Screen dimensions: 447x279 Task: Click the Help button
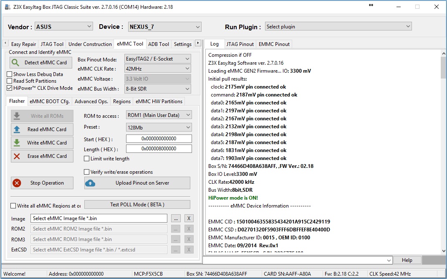[x=407, y=260]
